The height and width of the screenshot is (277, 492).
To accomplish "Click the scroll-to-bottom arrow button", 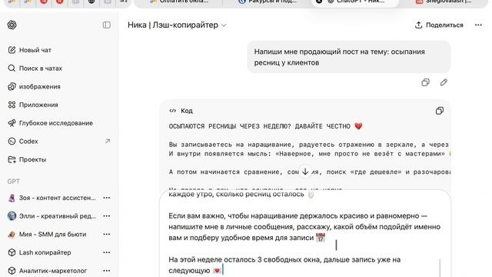I will coord(305,172).
